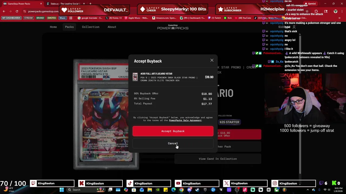Switch to the Stake.us browser tab
This screenshot has width=346, height=194.
coord(65,4)
